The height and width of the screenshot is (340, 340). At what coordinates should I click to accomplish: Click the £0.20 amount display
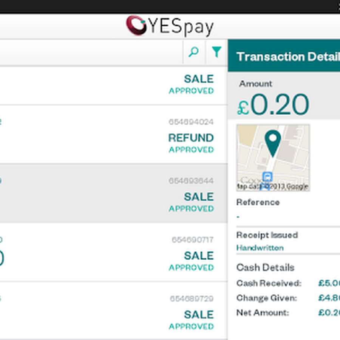tap(274, 105)
